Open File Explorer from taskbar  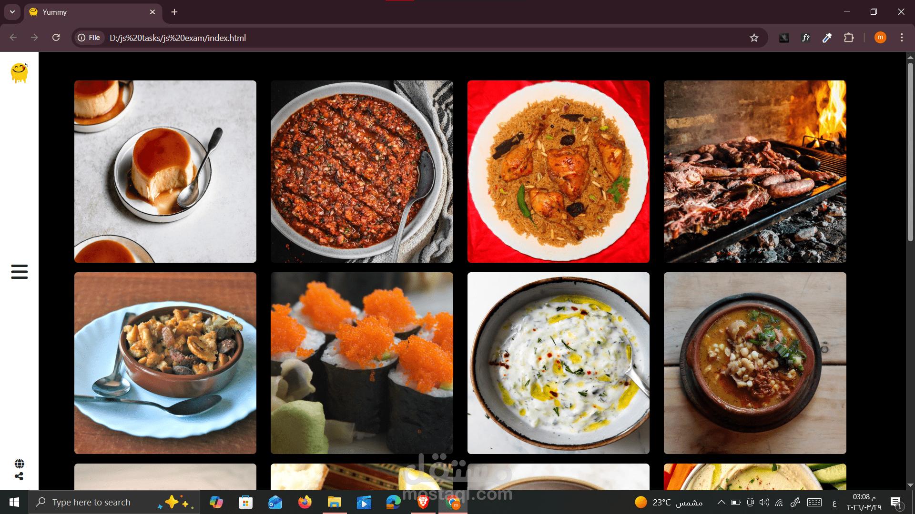tap(335, 502)
